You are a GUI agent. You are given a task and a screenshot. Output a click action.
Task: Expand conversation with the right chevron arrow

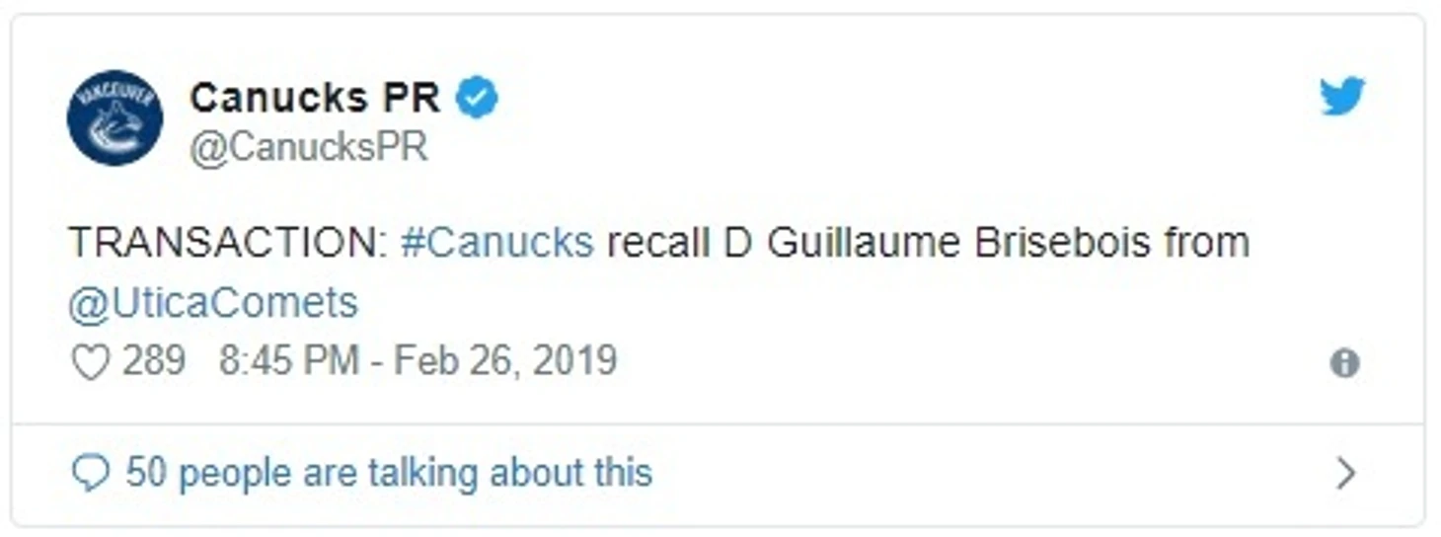(x=1345, y=474)
